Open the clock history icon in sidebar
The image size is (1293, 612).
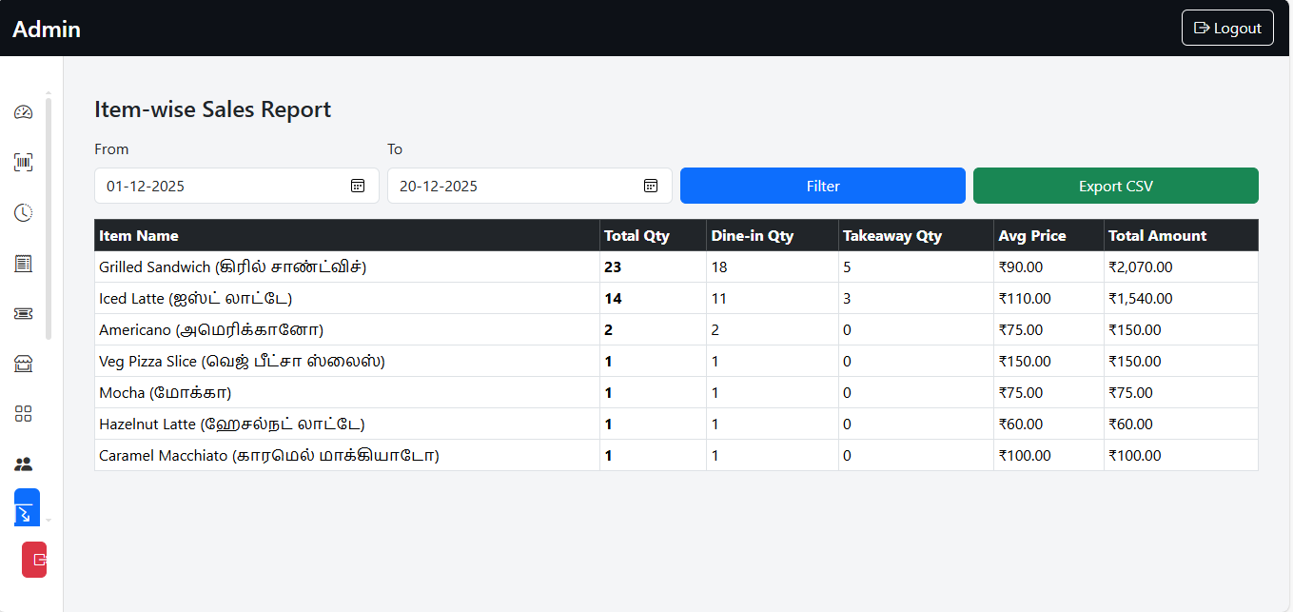(24, 213)
